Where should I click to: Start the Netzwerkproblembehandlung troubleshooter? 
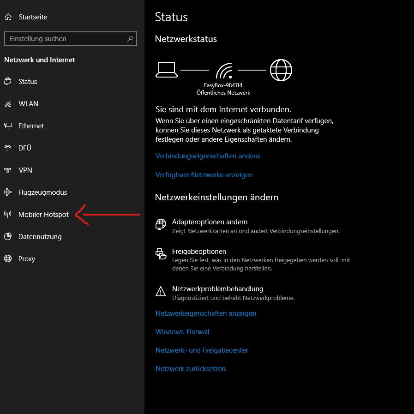click(217, 289)
